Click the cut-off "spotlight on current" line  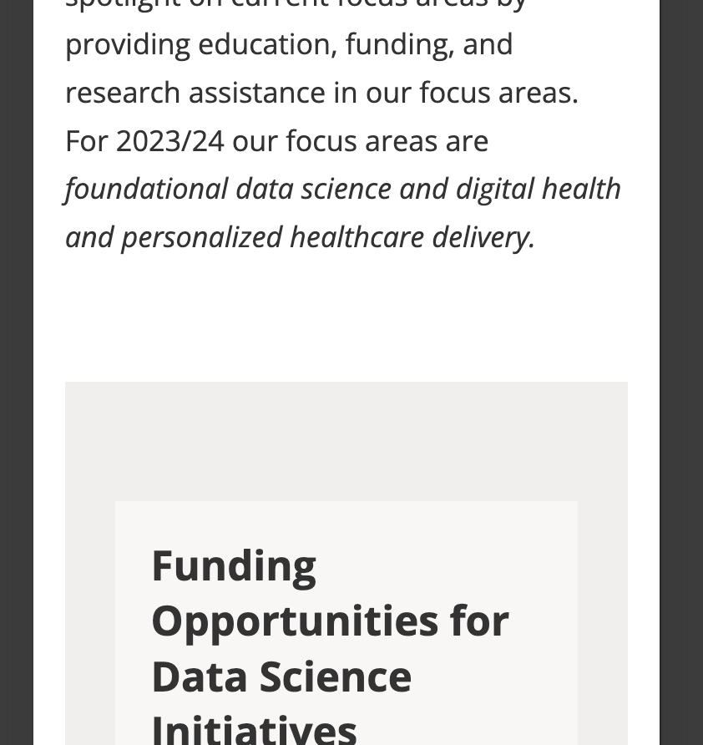coord(209,5)
